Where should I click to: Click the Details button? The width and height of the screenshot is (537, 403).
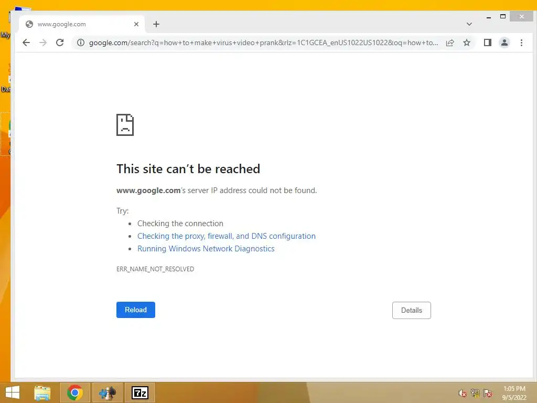[x=411, y=310]
